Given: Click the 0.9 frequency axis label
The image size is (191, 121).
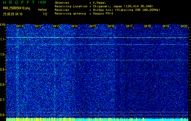Looking at the screenshot, I should (2, 70).
